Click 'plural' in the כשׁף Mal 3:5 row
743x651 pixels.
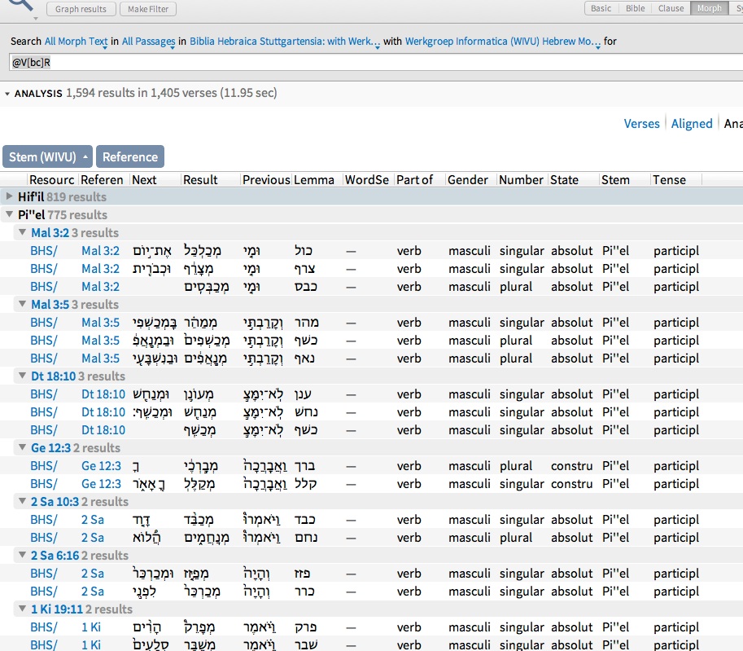[x=516, y=341]
